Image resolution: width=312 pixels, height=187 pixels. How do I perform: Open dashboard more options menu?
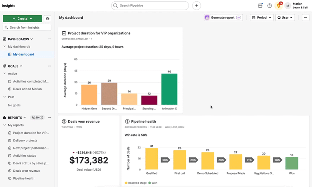coord(305,18)
